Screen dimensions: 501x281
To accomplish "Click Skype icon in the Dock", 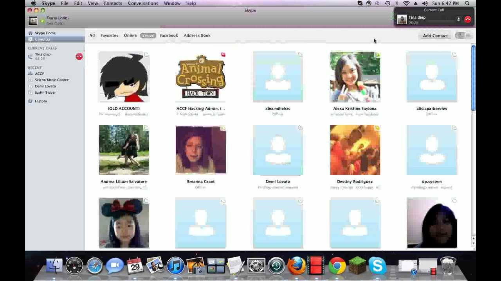I will click(x=377, y=266).
